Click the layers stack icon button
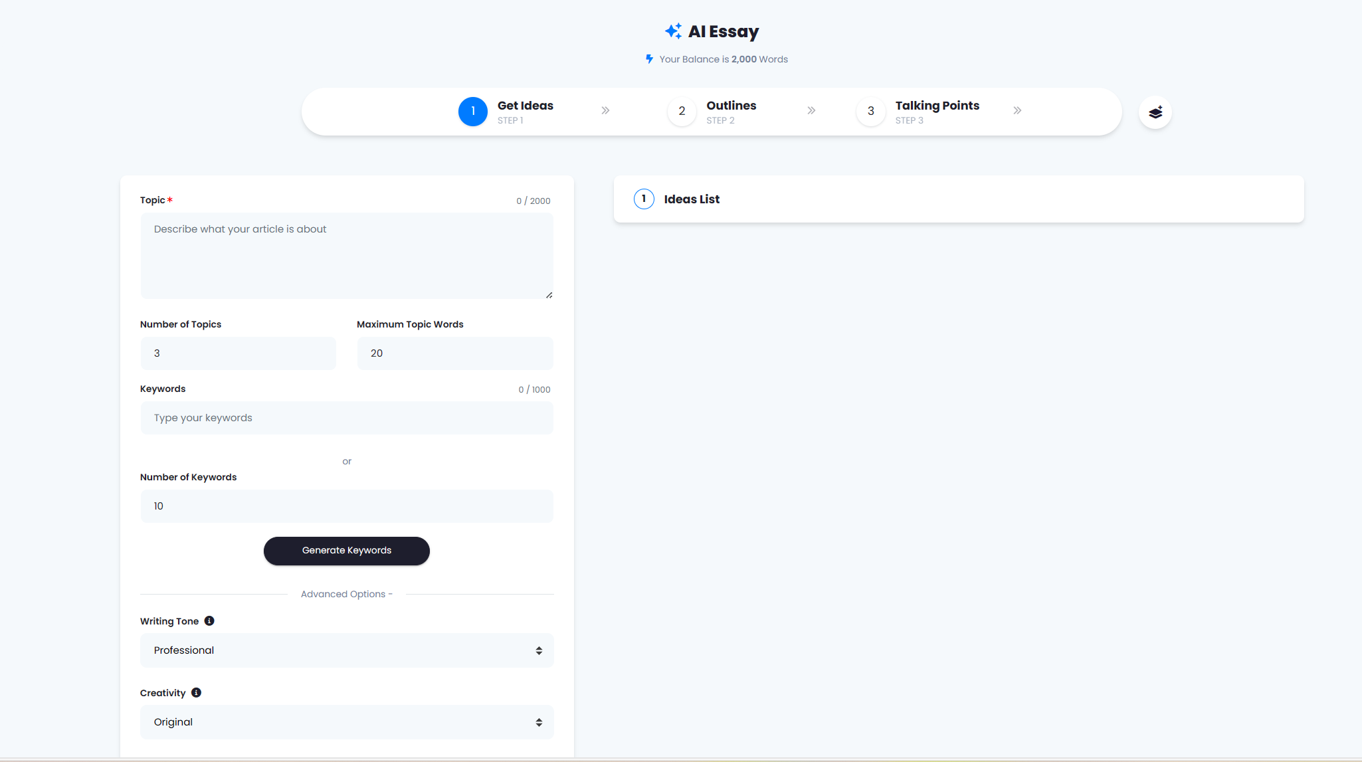This screenshot has width=1362, height=762. click(1155, 112)
